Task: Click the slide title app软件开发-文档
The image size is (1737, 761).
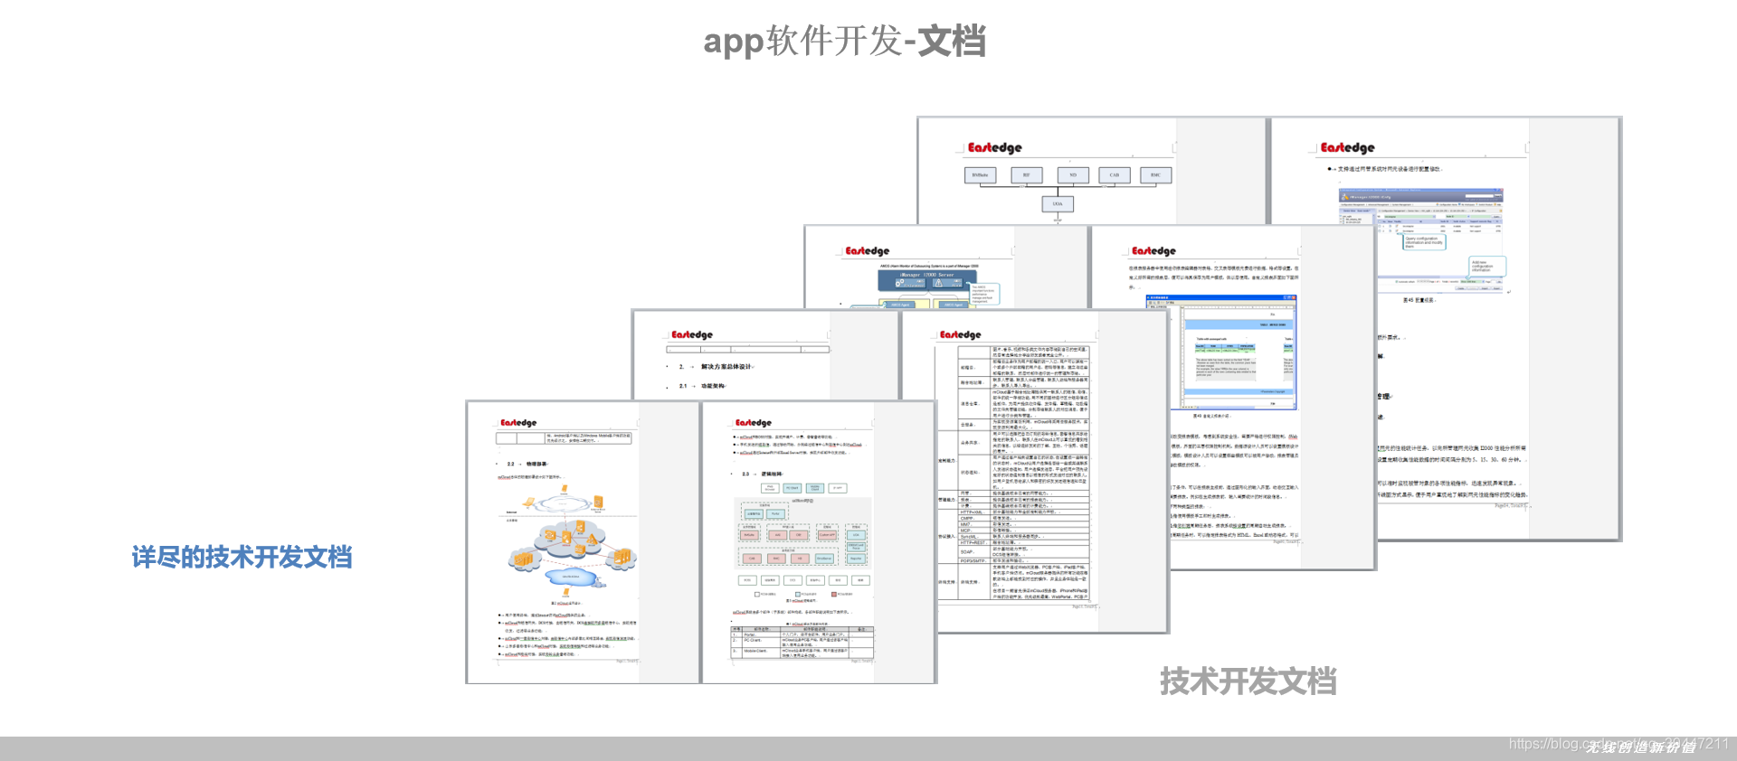Action: [x=844, y=42]
